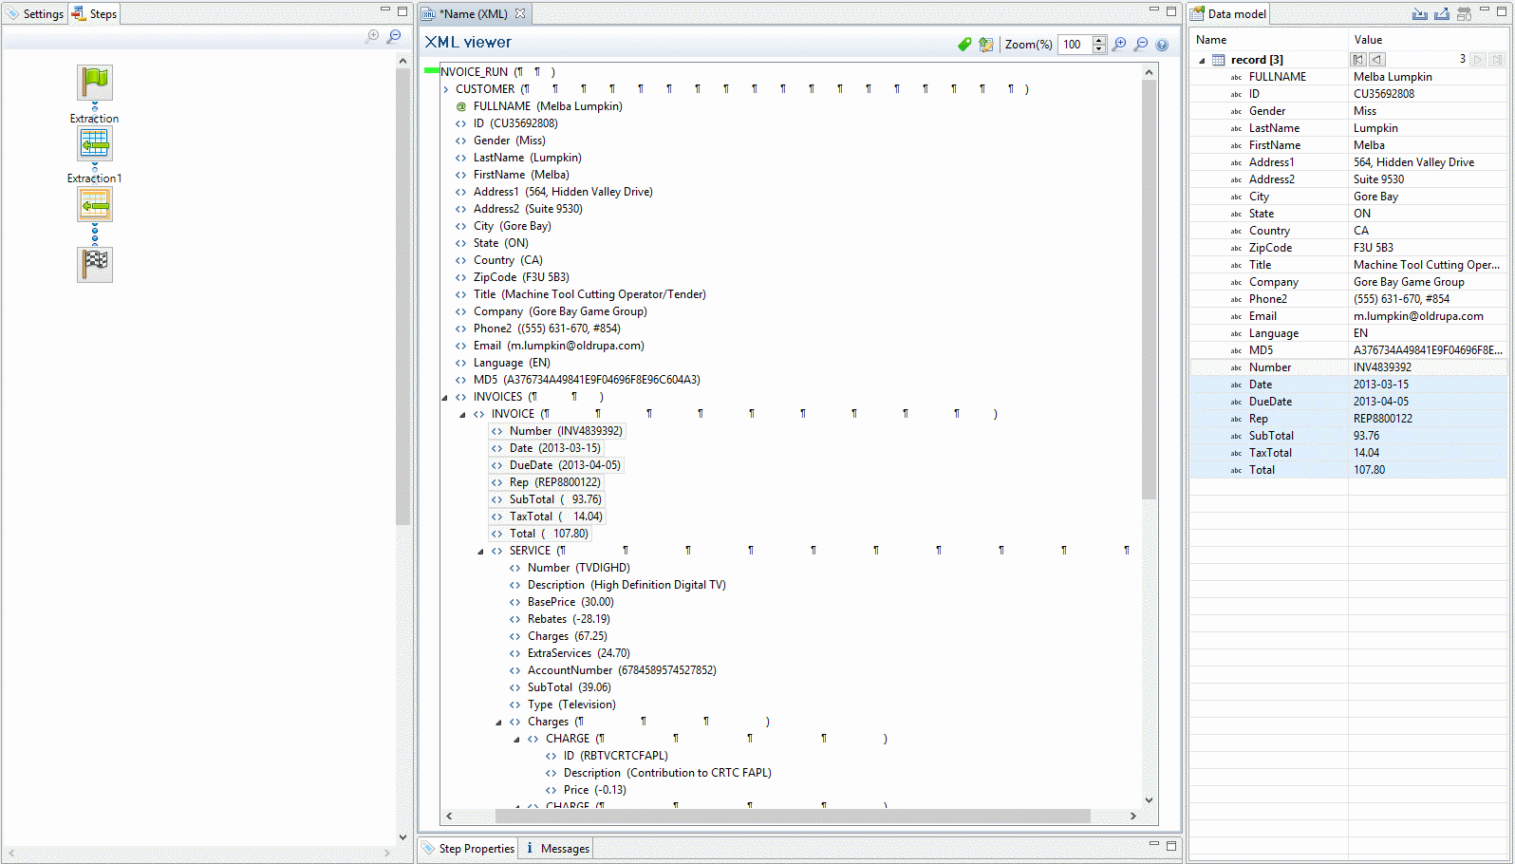Click the green start flag step
This screenshot has height=864, width=1515.
tap(94, 83)
